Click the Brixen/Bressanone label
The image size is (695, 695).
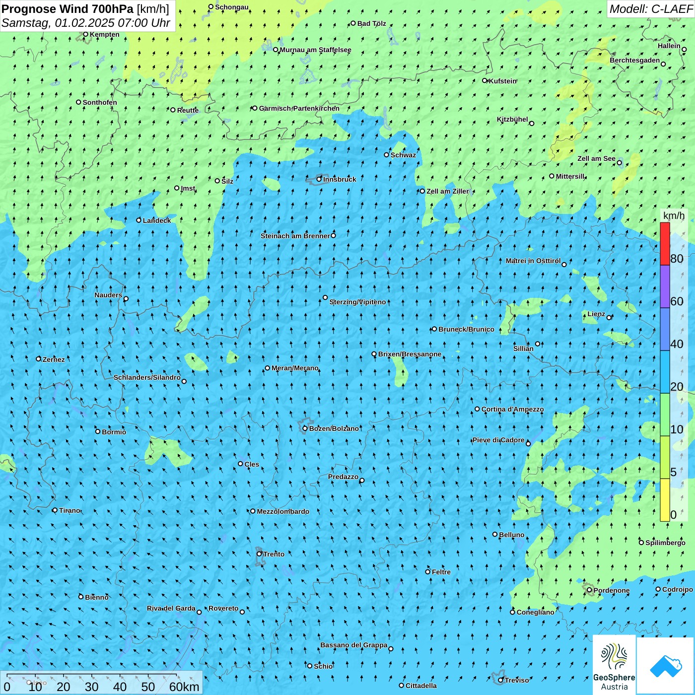tap(410, 354)
